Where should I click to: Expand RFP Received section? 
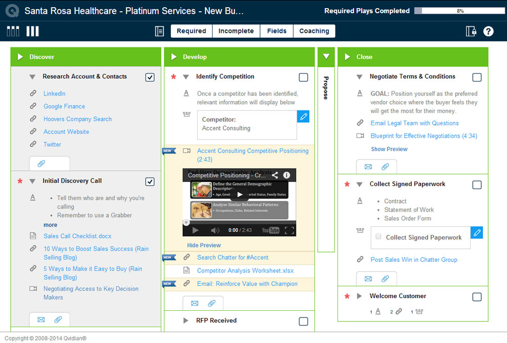(x=185, y=321)
